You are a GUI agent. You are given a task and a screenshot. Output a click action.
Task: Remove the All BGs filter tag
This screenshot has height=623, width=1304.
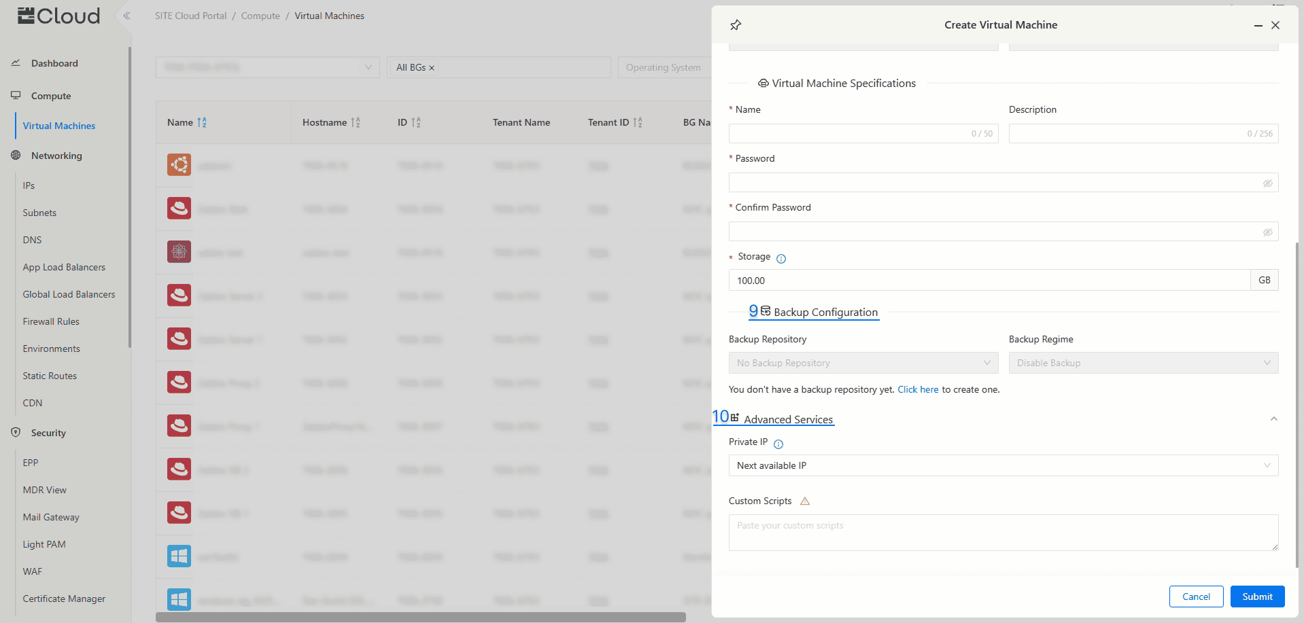pyautogui.click(x=432, y=68)
